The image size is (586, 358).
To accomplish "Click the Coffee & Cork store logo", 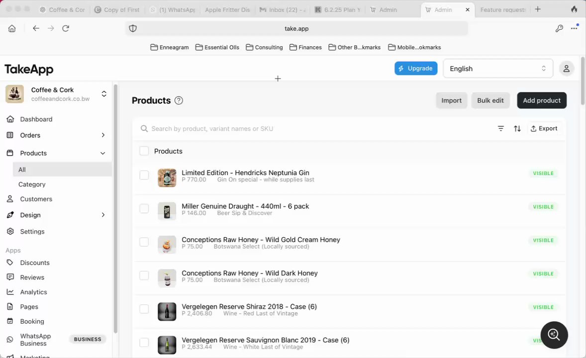I will (x=14, y=94).
